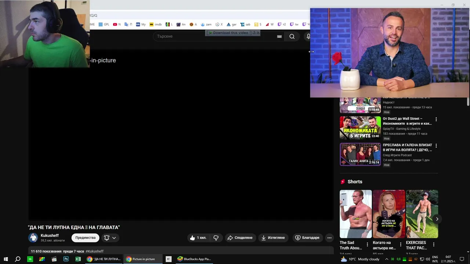Open the 'gar' bookmark
Viewport: 470px width, 264px height.
coord(231,25)
